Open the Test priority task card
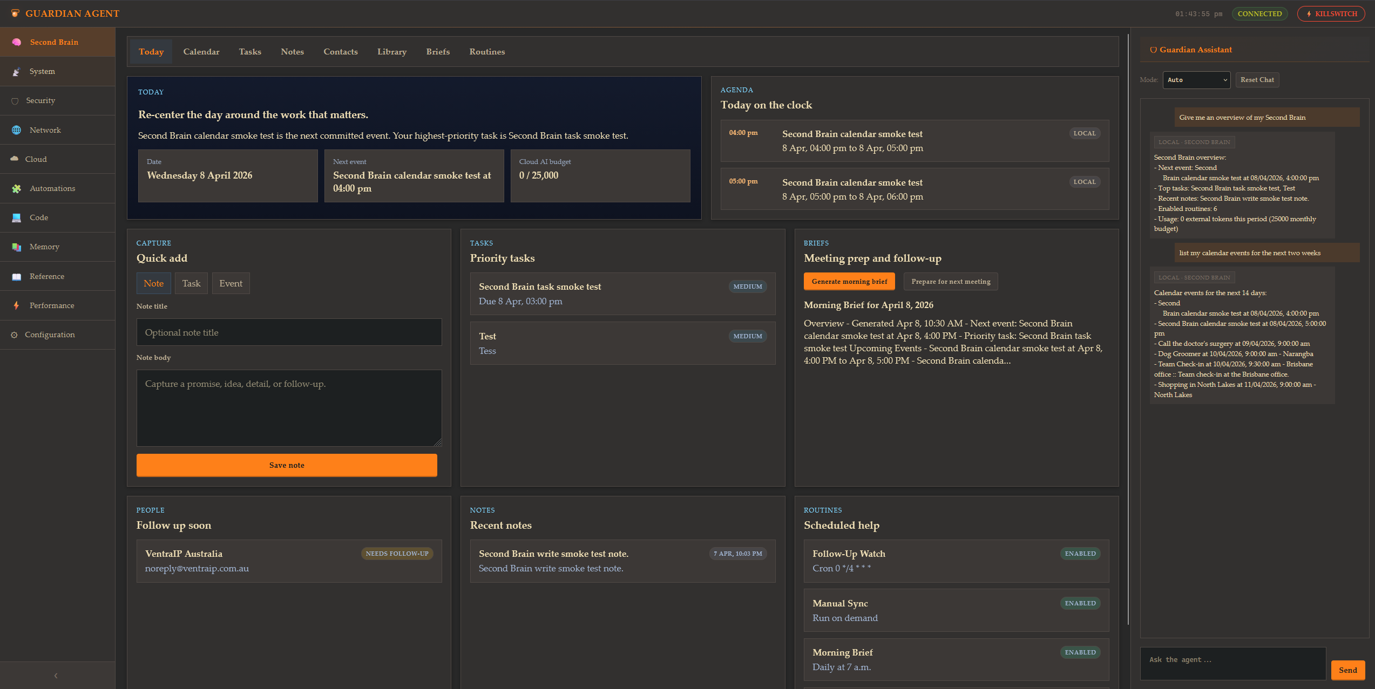 622,343
